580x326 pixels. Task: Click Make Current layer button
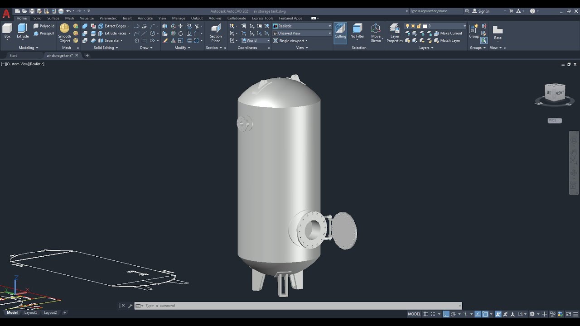(448, 34)
